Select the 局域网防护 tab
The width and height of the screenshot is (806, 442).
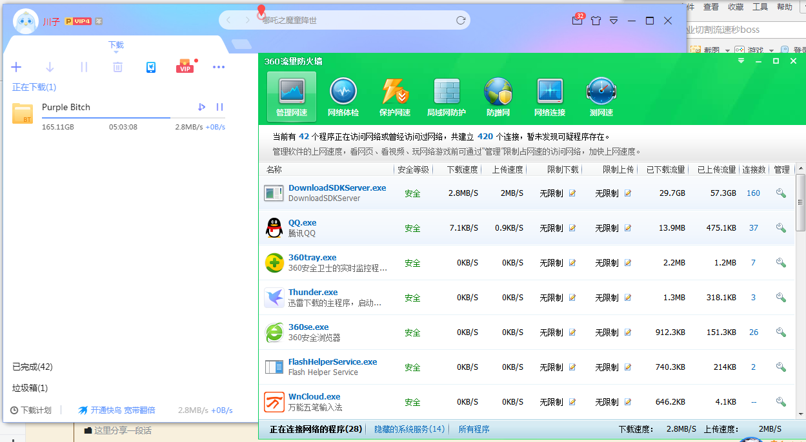coord(447,97)
